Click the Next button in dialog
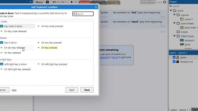Screen dimensions: 198x111 coord(87,90)
